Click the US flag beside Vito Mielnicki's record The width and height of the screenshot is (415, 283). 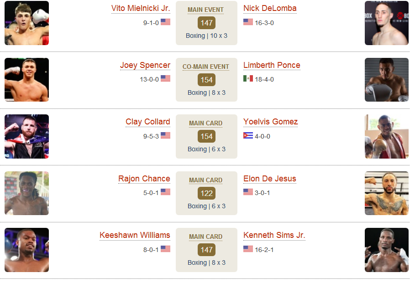pyautogui.click(x=165, y=22)
